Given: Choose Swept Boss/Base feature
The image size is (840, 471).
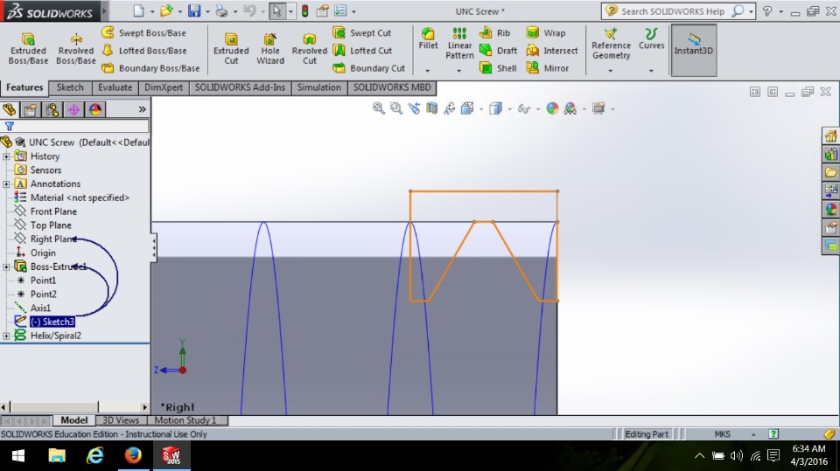Looking at the screenshot, I should [144, 32].
